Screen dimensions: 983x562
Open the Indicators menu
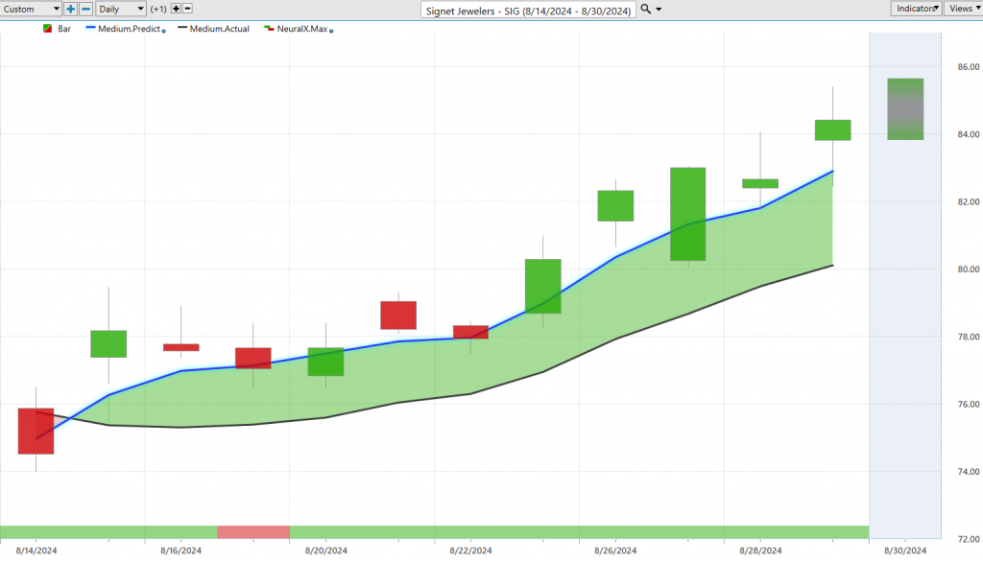pos(916,8)
